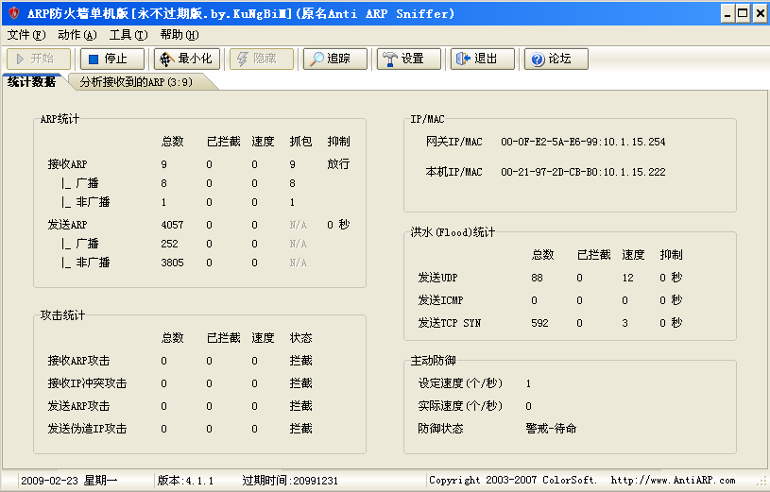Select the 统计数据 tab
Viewport: 770px width, 492px height.
[x=31, y=82]
